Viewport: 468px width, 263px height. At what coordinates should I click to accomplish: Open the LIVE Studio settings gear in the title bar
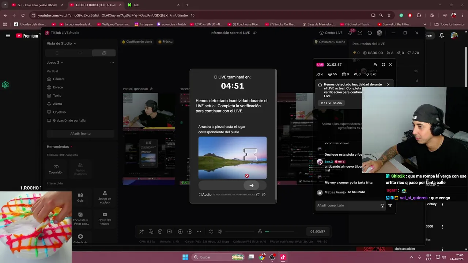tap(370, 33)
